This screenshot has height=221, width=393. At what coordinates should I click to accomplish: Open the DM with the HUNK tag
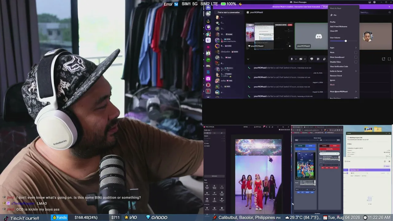pyautogui.click(x=229, y=34)
